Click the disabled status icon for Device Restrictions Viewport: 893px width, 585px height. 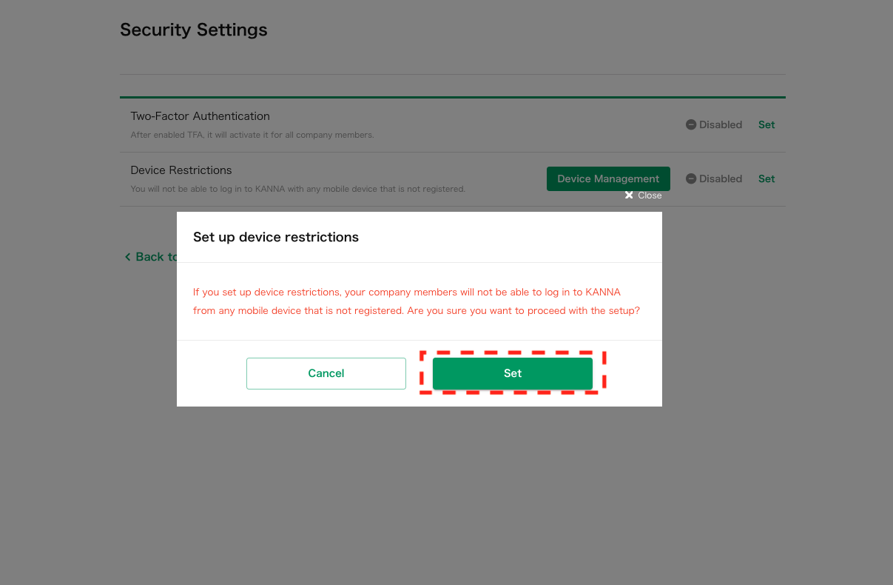(691, 178)
